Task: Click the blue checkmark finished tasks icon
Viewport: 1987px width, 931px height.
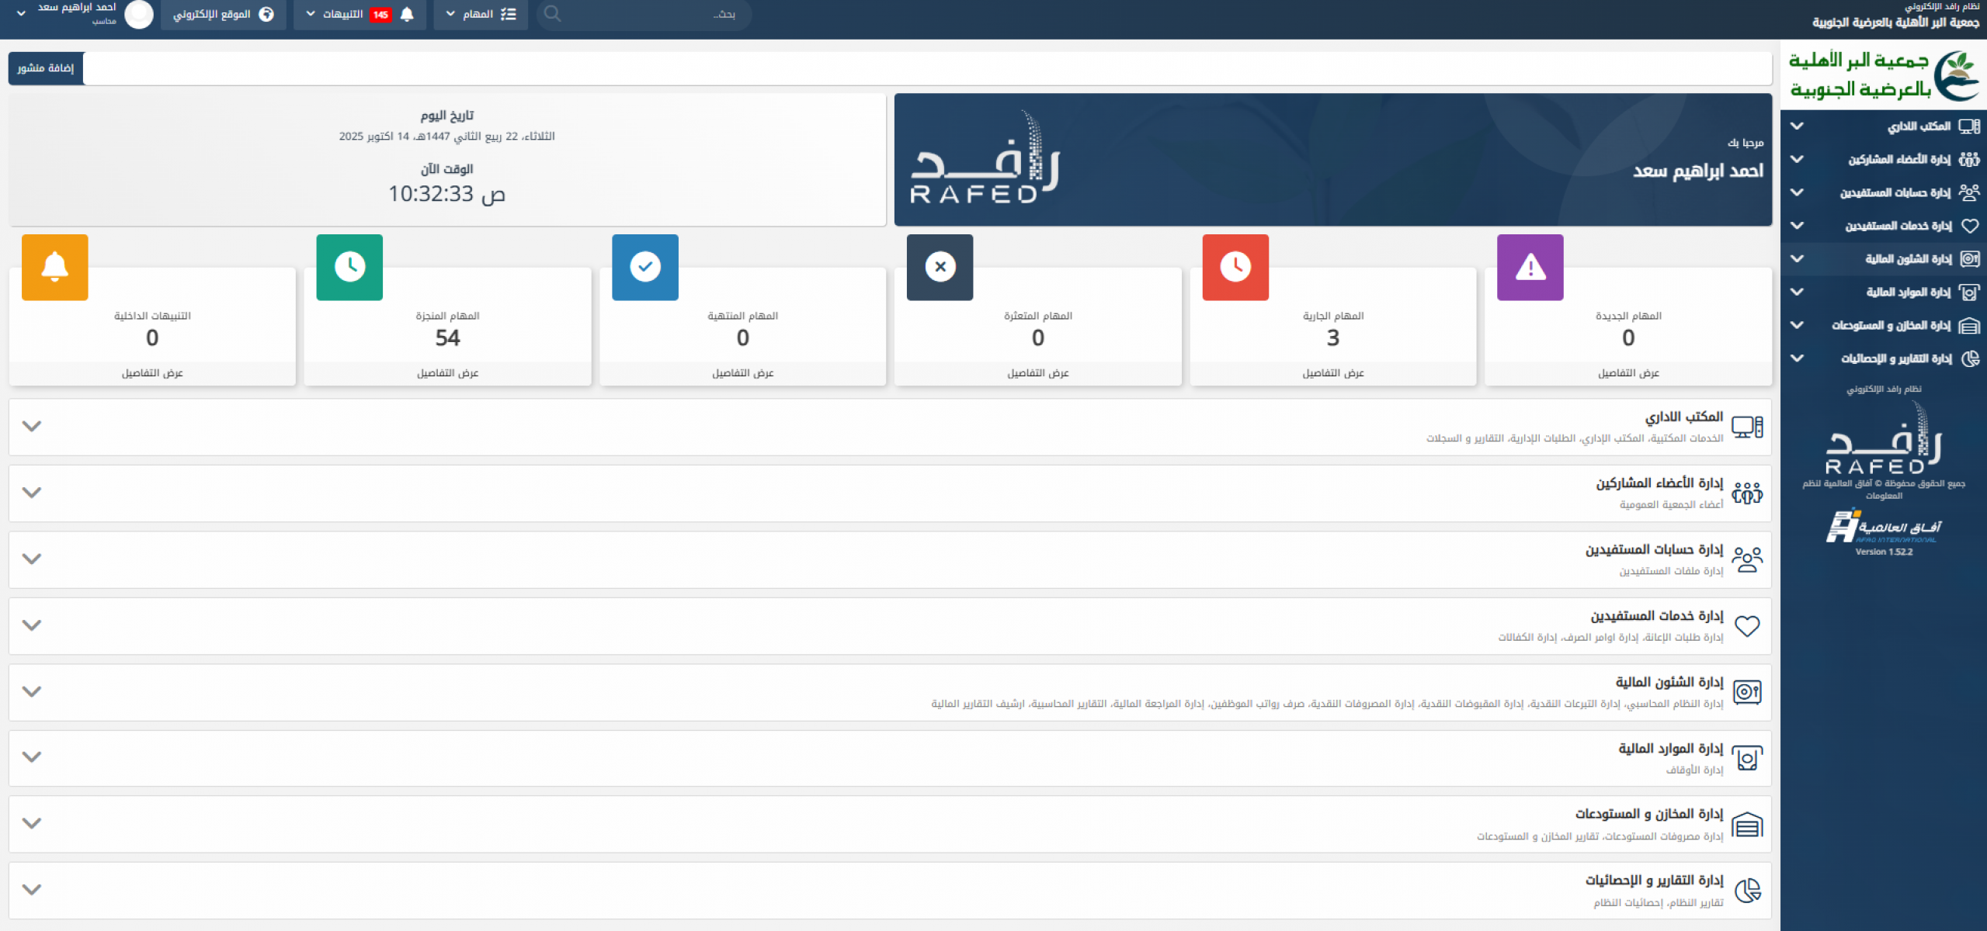Action: (644, 267)
